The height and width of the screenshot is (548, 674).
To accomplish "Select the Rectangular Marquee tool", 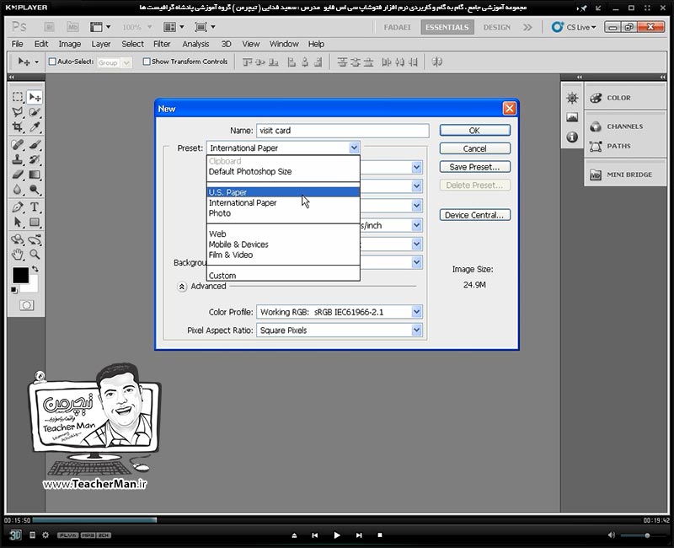I will tap(17, 97).
